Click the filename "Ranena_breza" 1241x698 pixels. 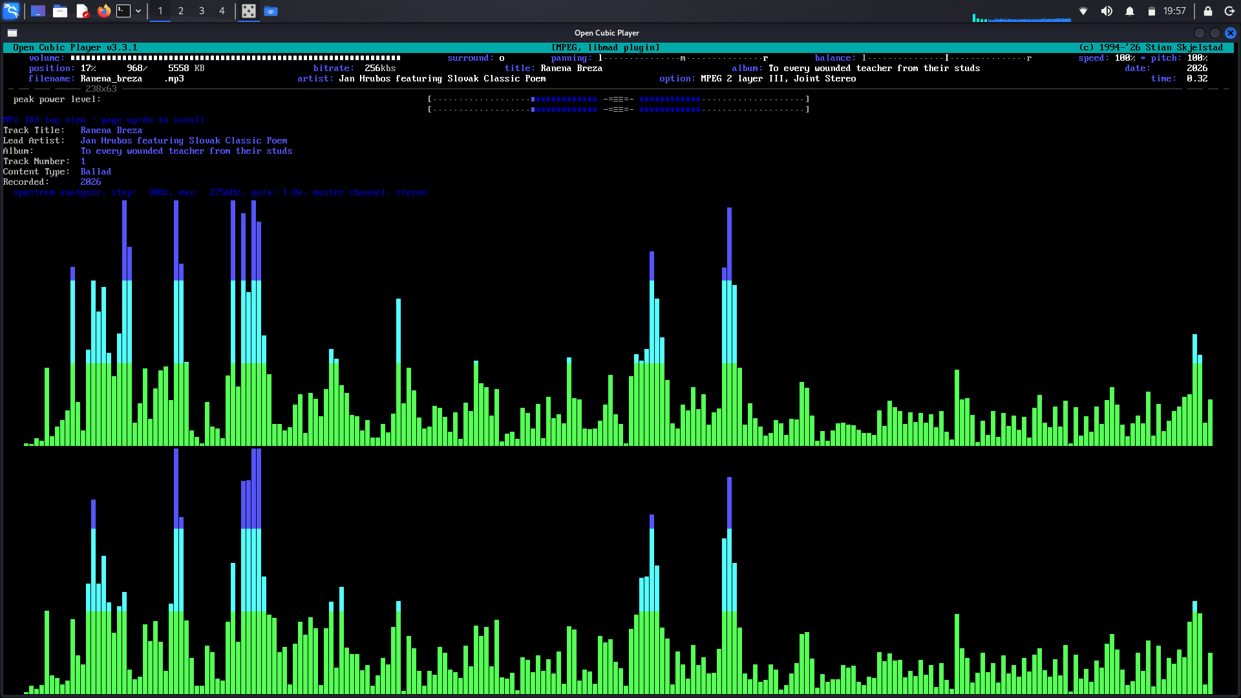click(x=111, y=79)
